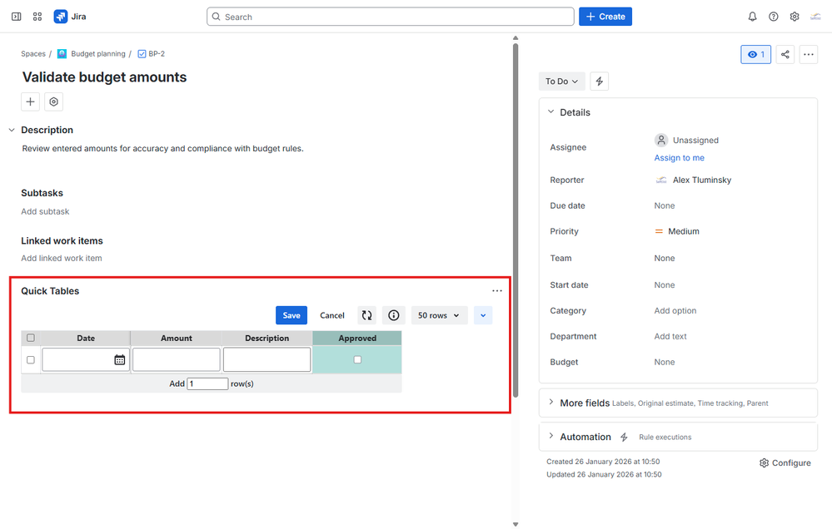The image size is (832, 529).
Task: Click the Search field
Action: click(391, 17)
